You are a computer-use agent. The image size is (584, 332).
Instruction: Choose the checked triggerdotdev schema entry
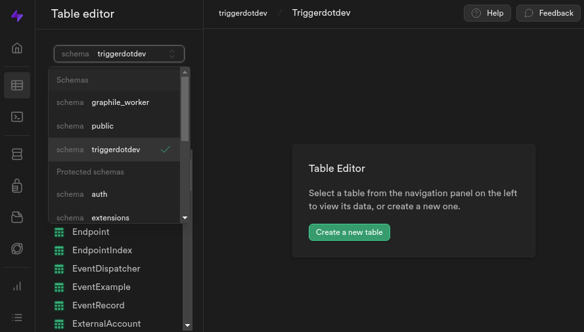(x=114, y=150)
